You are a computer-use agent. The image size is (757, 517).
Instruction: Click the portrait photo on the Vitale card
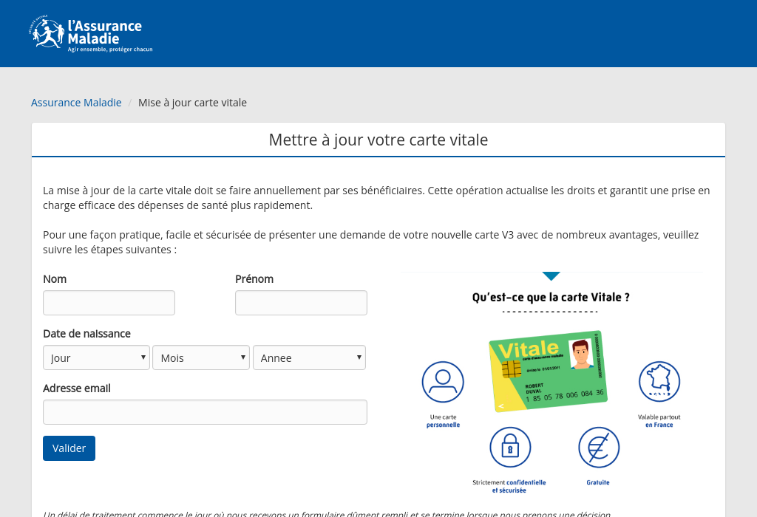(581, 355)
